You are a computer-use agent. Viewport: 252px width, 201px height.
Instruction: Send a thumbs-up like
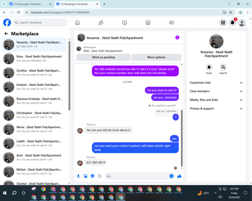click(179, 176)
